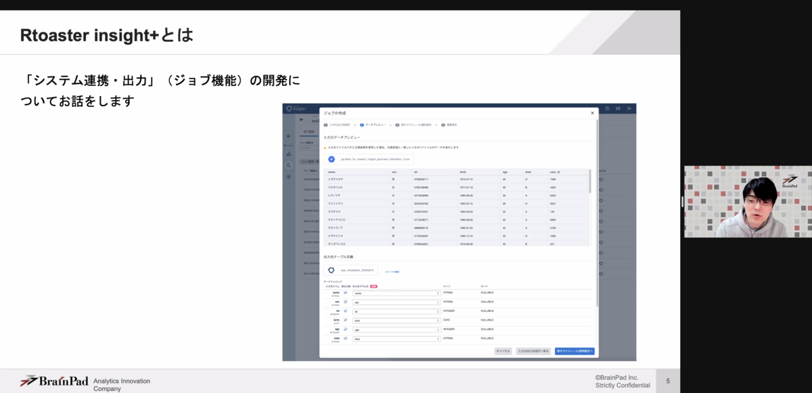Click the キャンセル button
This screenshot has height=393, width=812.
coord(503,351)
